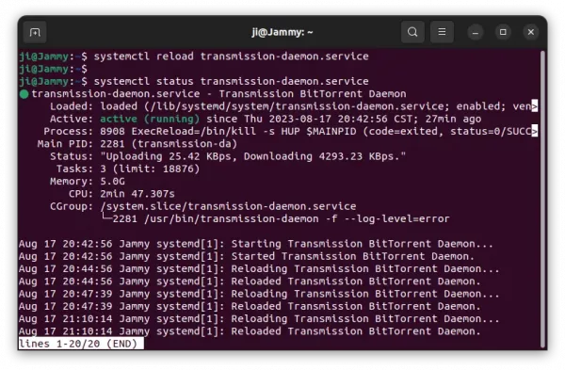Click the green "active (running)" text

[x=150, y=119]
